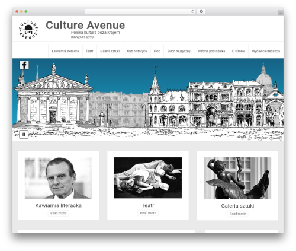Image resolution: width=296 pixels, height=251 pixels.
Task: Open the Galeria sztuki card heading
Action: [x=237, y=206]
